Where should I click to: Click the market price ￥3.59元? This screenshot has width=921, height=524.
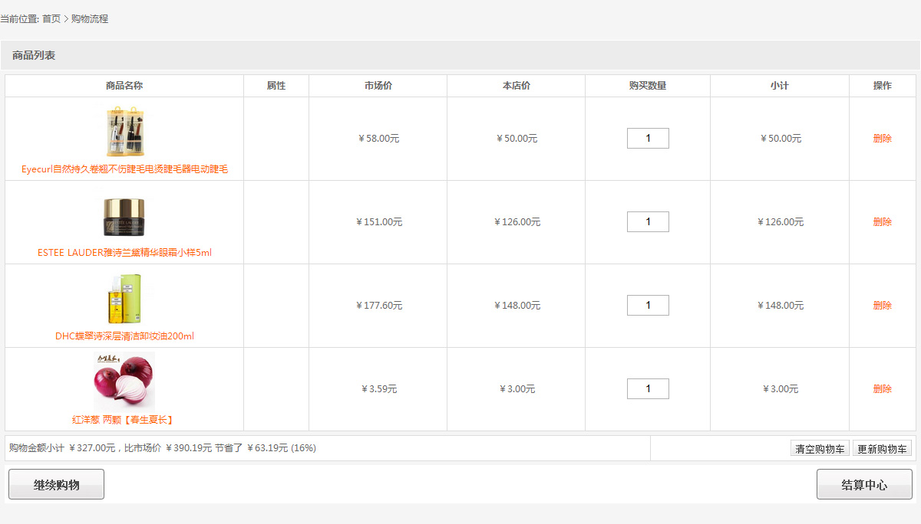click(x=378, y=389)
